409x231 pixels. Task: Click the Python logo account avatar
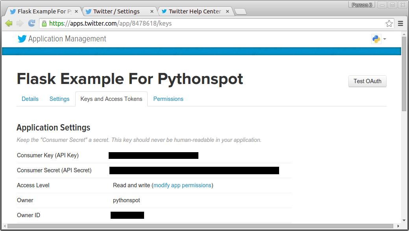(x=376, y=39)
